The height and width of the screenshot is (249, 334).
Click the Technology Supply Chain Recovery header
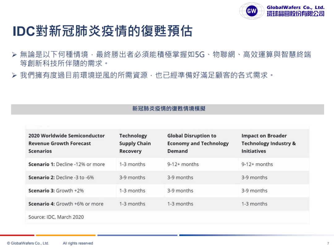135,143
